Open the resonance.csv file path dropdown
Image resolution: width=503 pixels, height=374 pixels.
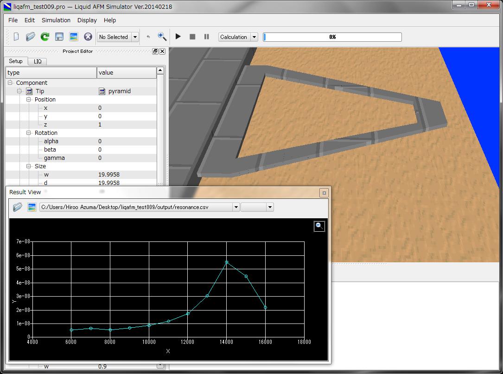pyautogui.click(x=236, y=207)
